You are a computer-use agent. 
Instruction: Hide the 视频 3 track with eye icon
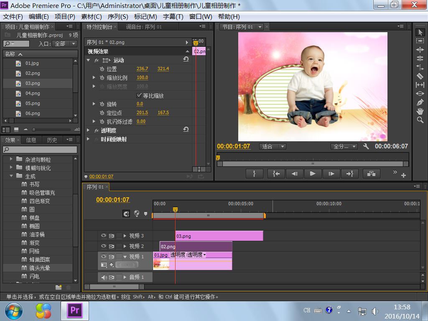(104, 236)
